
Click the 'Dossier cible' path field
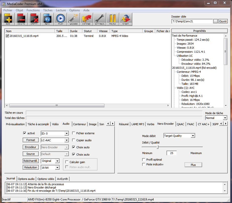(x=192, y=21)
